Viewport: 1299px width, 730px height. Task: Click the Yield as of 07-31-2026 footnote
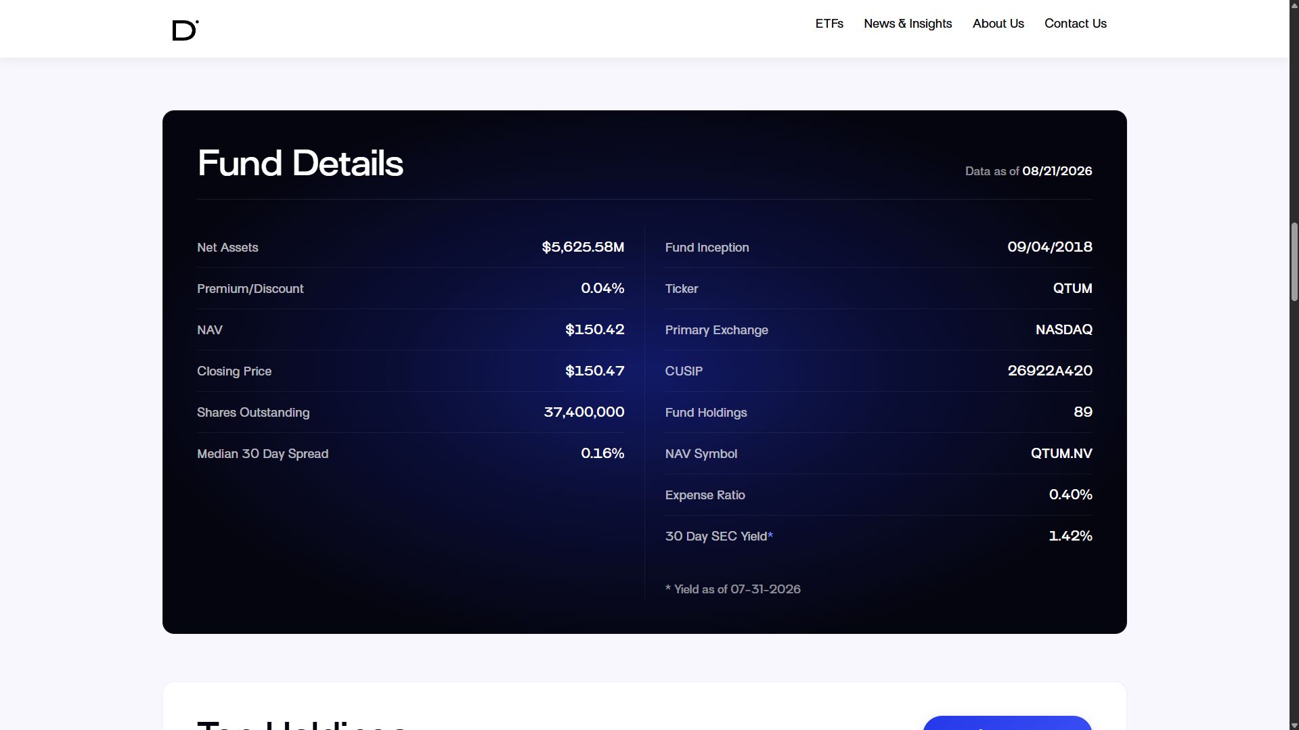click(x=733, y=589)
